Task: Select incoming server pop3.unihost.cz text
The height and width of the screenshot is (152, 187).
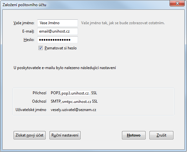Action: pos(75,93)
